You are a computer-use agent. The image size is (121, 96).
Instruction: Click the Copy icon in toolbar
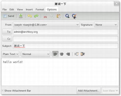[52, 16]
